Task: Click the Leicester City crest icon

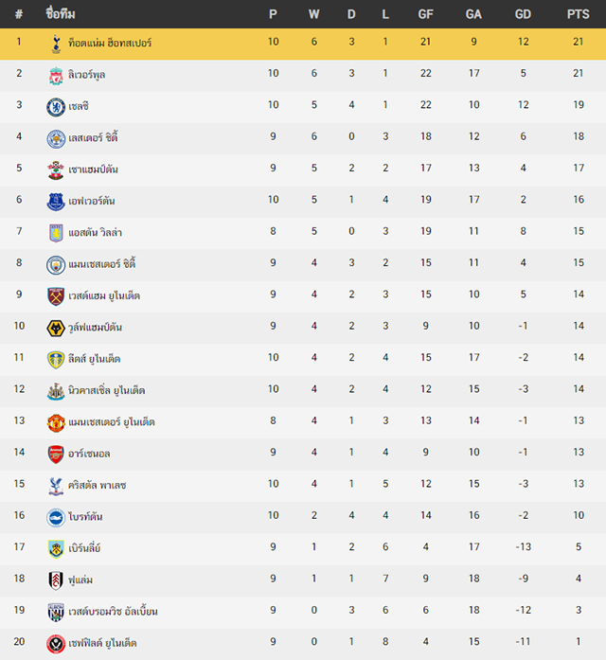Action: (x=56, y=139)
